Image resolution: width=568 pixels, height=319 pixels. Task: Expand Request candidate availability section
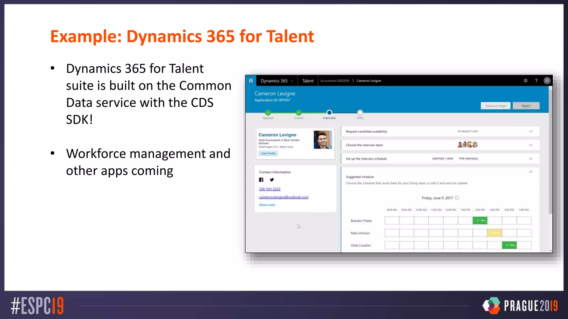[x=531, y=132]
